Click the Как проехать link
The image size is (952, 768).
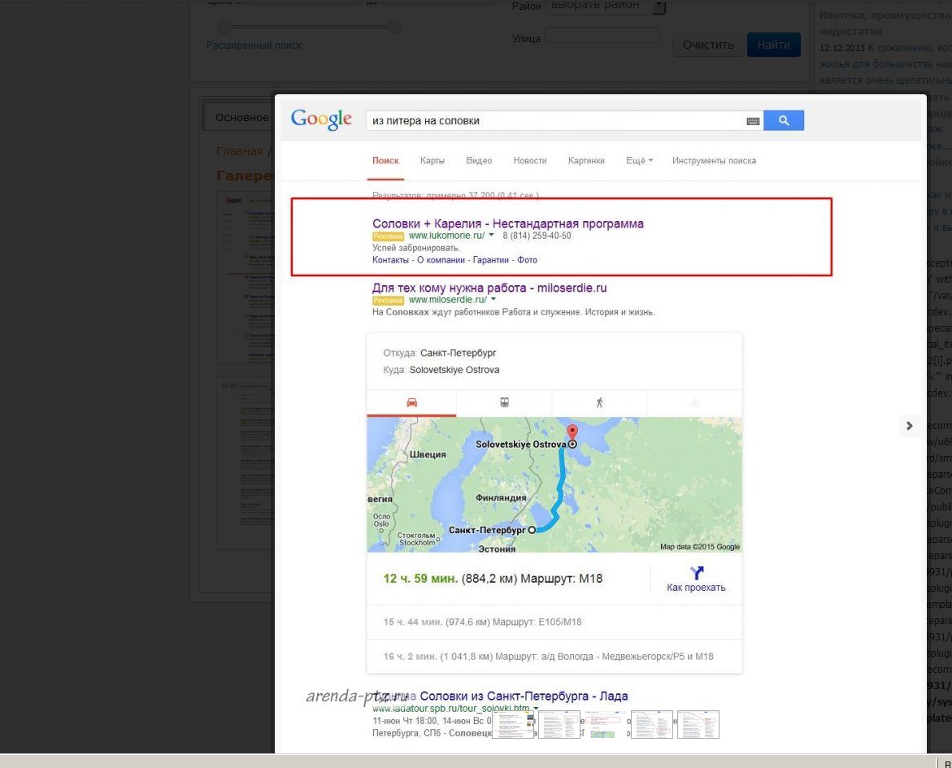696,587
